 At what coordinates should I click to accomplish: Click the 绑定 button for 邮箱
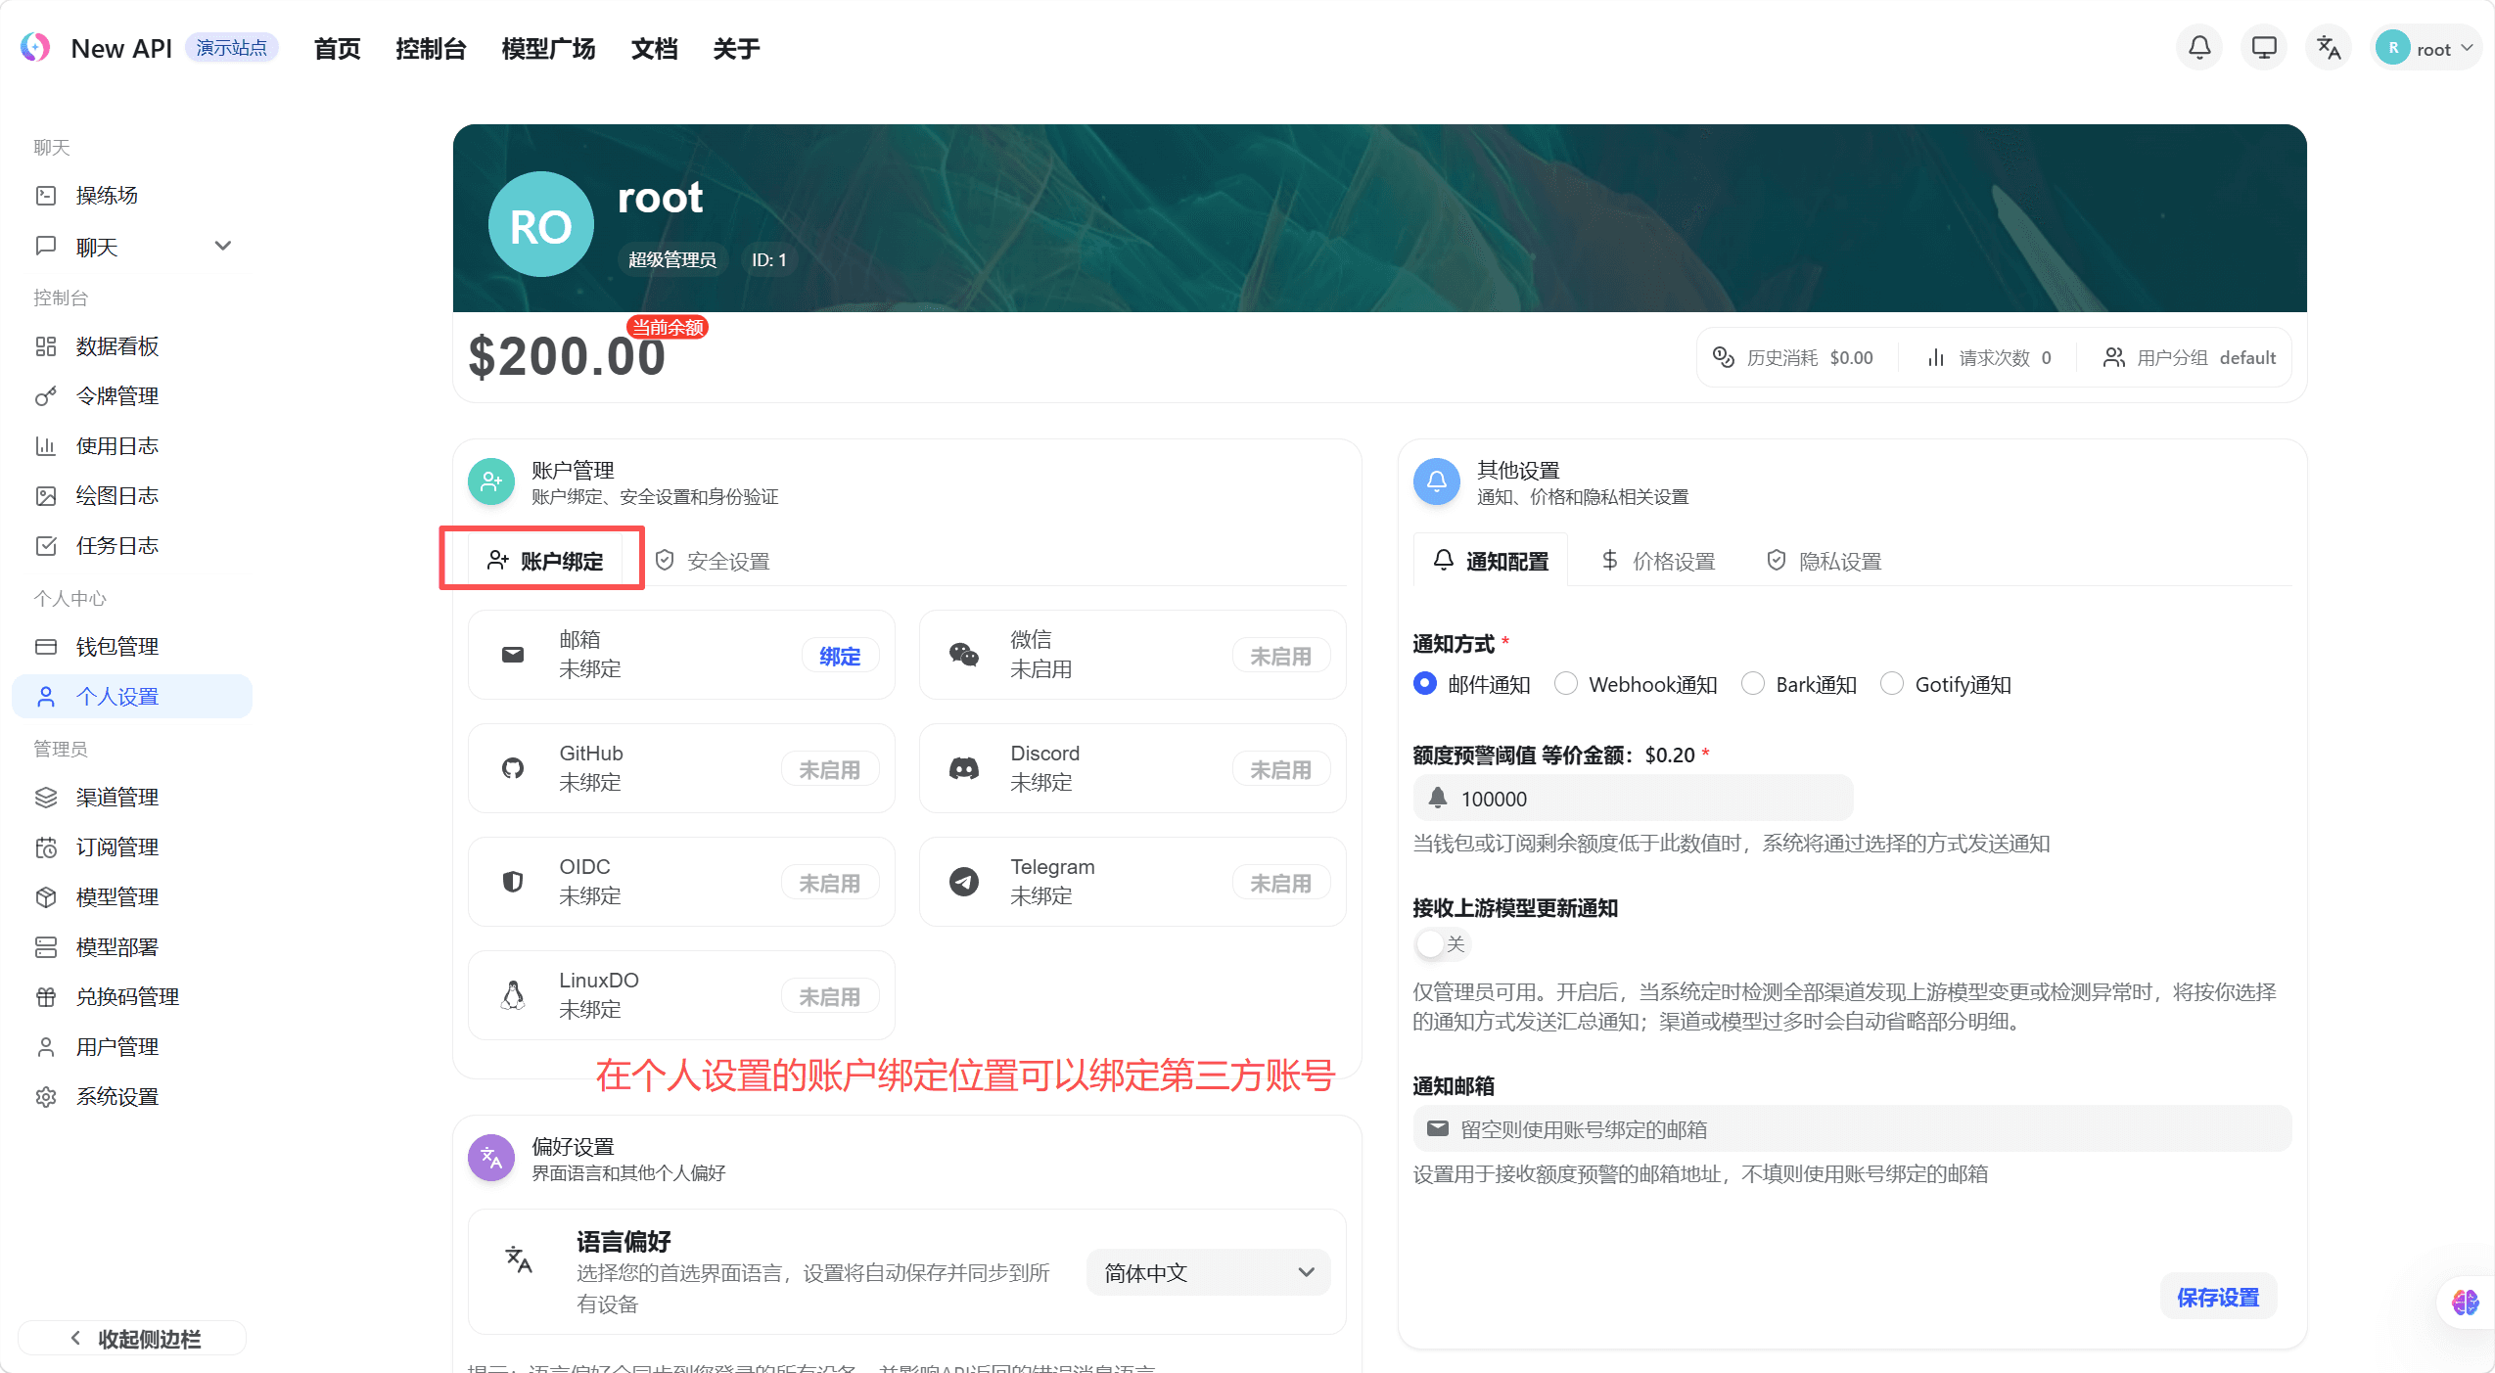(x=839, y=656)
